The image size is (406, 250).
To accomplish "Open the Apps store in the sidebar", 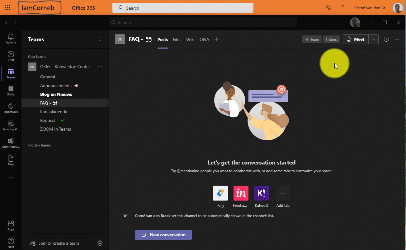I will tap(11, 226).
